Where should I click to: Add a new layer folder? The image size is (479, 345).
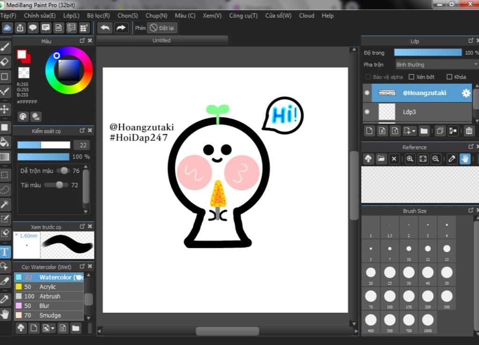(x=424, y=131)
